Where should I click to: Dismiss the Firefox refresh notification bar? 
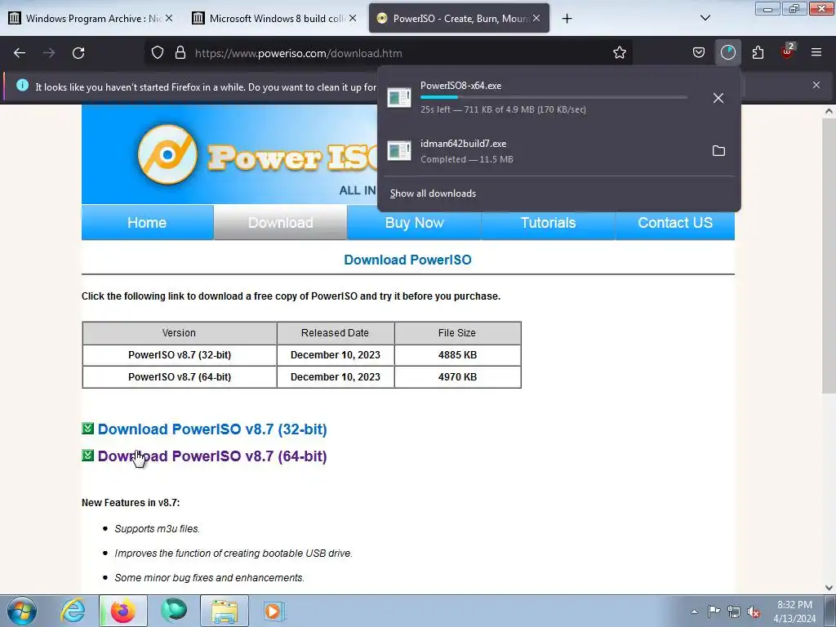tap(816, 85)
